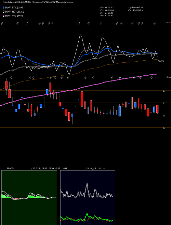Click the 'Pre O: 24.65' value
This screenshot has width=171, height=225.
tap(107, 7)
